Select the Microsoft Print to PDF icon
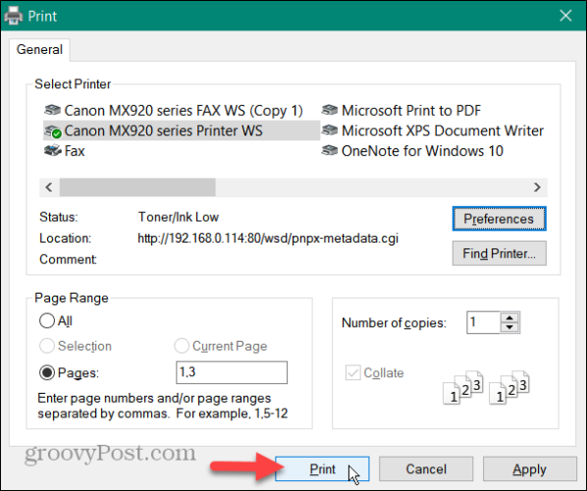Screen dimensions: 587x491 pyautogui.click(x=330, y=110)
